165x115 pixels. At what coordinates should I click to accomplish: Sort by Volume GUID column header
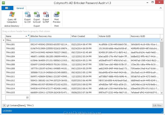(x=114, y=36)
